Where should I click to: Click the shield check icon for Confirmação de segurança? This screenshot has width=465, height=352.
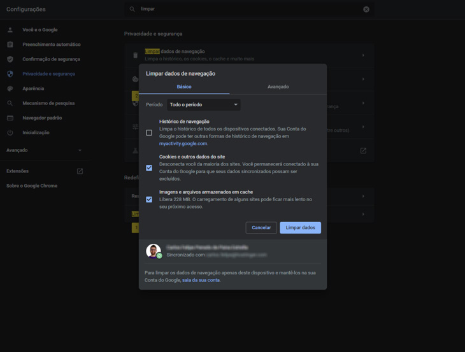coord(10,59)
